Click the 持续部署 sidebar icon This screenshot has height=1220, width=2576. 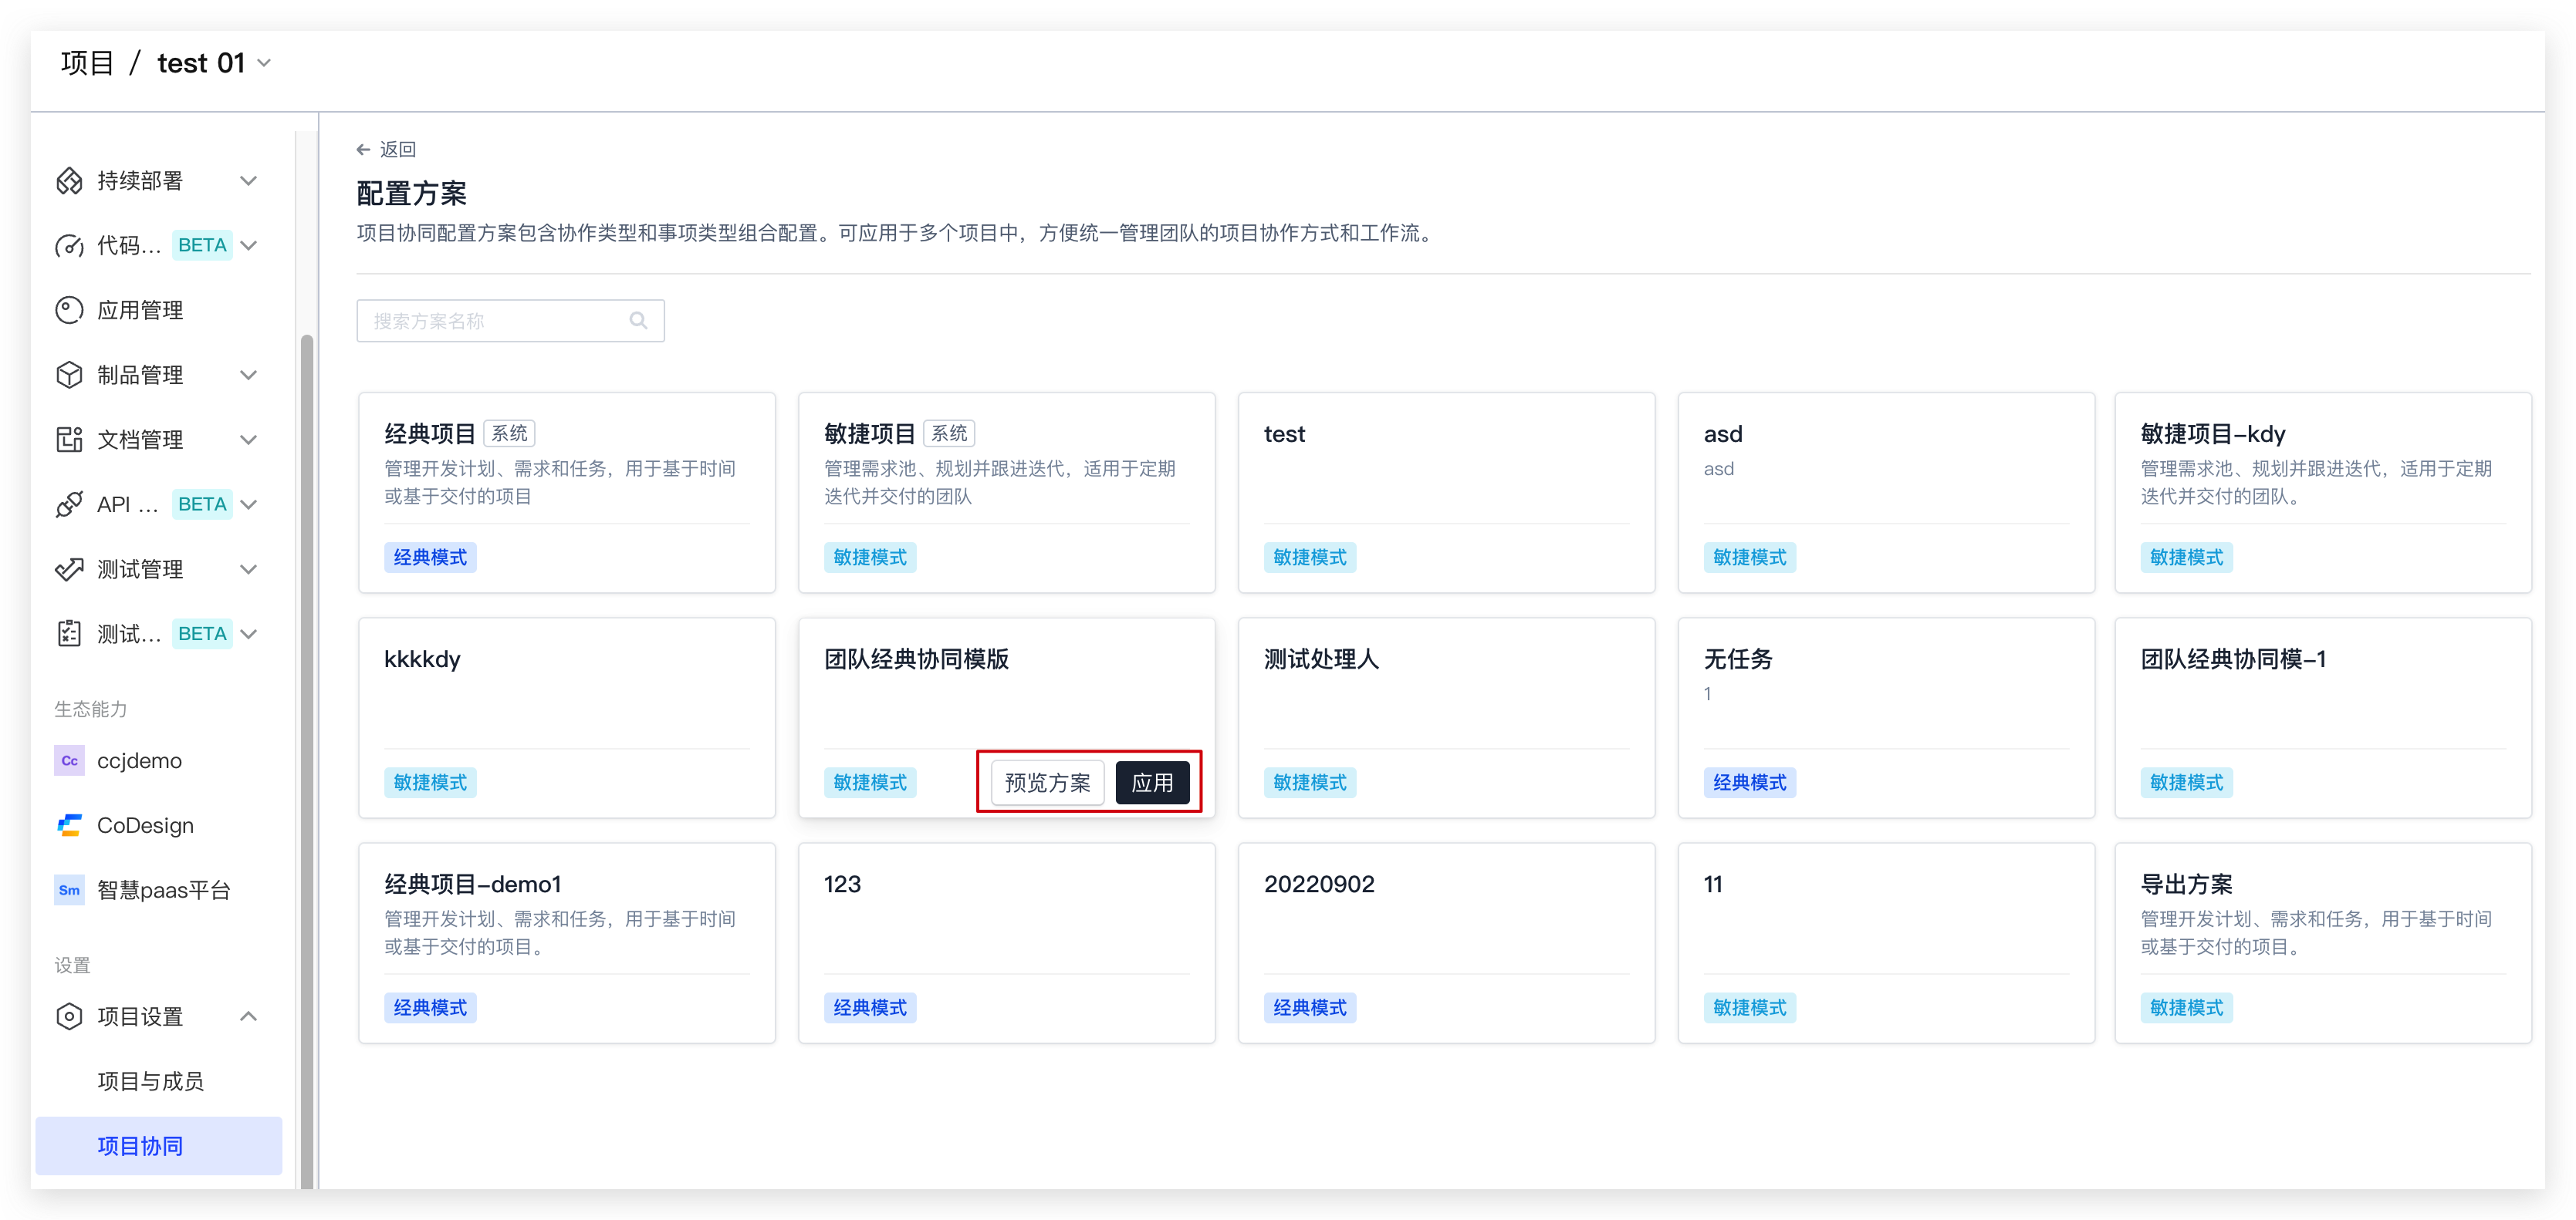pyautogui.click(x=69, y=181)
